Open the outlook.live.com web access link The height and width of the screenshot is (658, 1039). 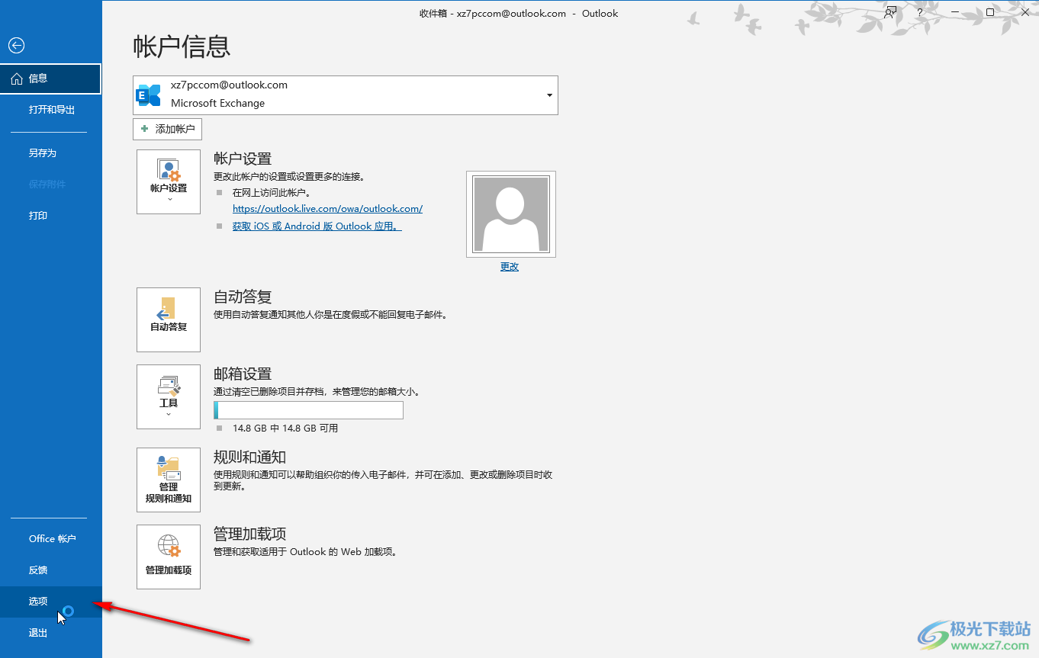[327, 208]
